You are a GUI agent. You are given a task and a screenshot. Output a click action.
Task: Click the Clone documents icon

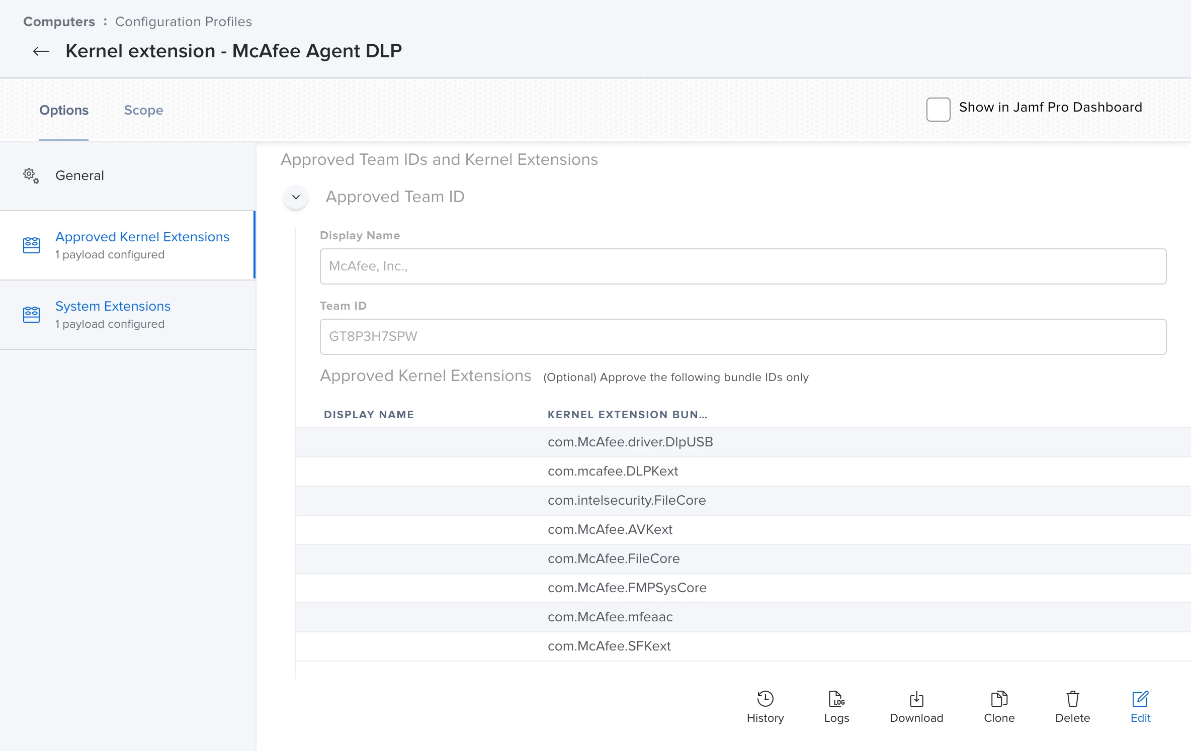tap(999, 698)
